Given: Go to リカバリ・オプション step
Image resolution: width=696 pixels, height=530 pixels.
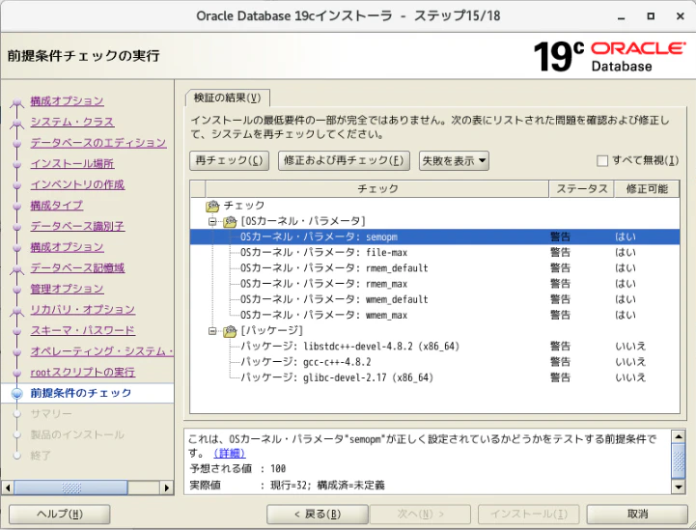Looking at the screenshot, I should (83, 310).
